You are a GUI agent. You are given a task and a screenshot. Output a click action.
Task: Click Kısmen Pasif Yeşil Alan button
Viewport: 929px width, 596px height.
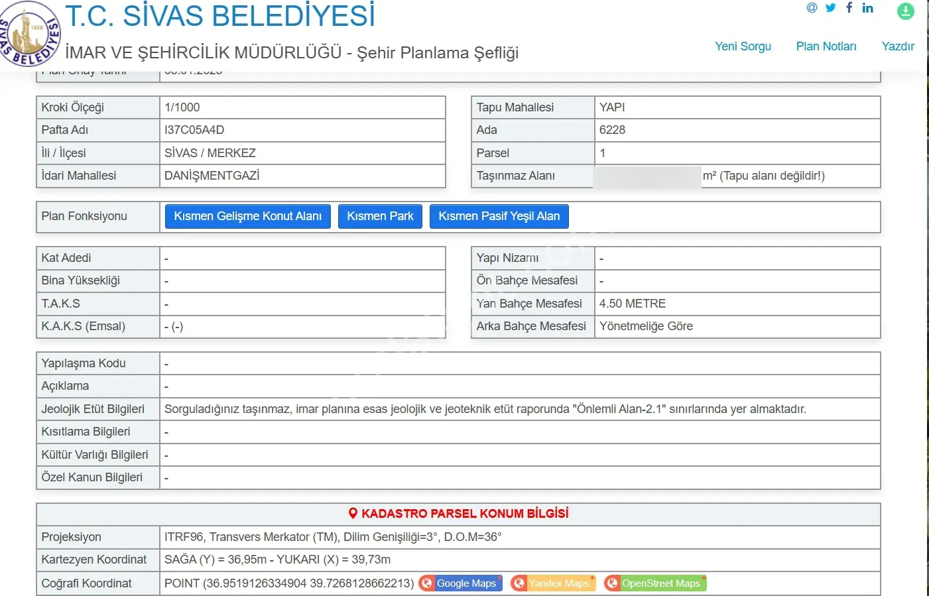coord(499,216)
